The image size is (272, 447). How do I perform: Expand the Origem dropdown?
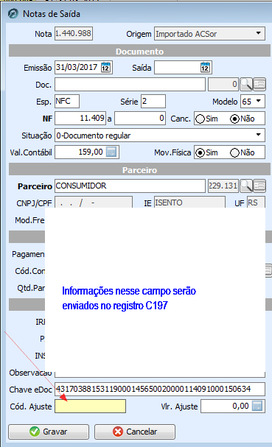pos(258,33)
